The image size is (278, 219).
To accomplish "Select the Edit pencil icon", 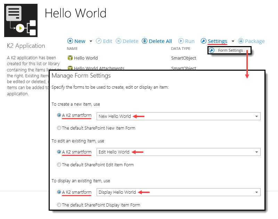I will tap(98, 41).
